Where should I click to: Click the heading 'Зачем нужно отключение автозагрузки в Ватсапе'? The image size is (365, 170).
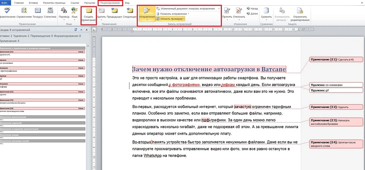click(209, 69)
